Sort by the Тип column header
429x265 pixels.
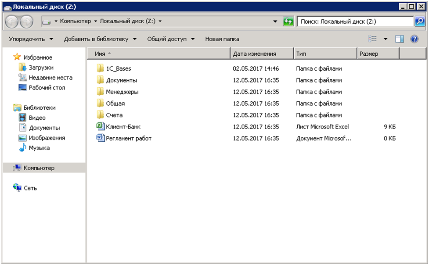tap(325, 54)
